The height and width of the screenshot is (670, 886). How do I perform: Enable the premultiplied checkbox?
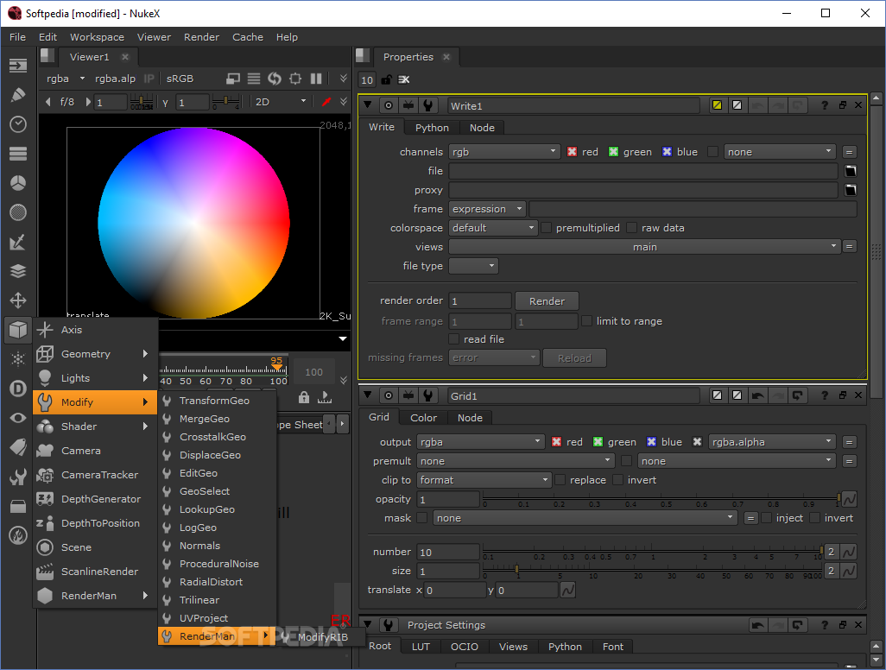coord(547,228)
